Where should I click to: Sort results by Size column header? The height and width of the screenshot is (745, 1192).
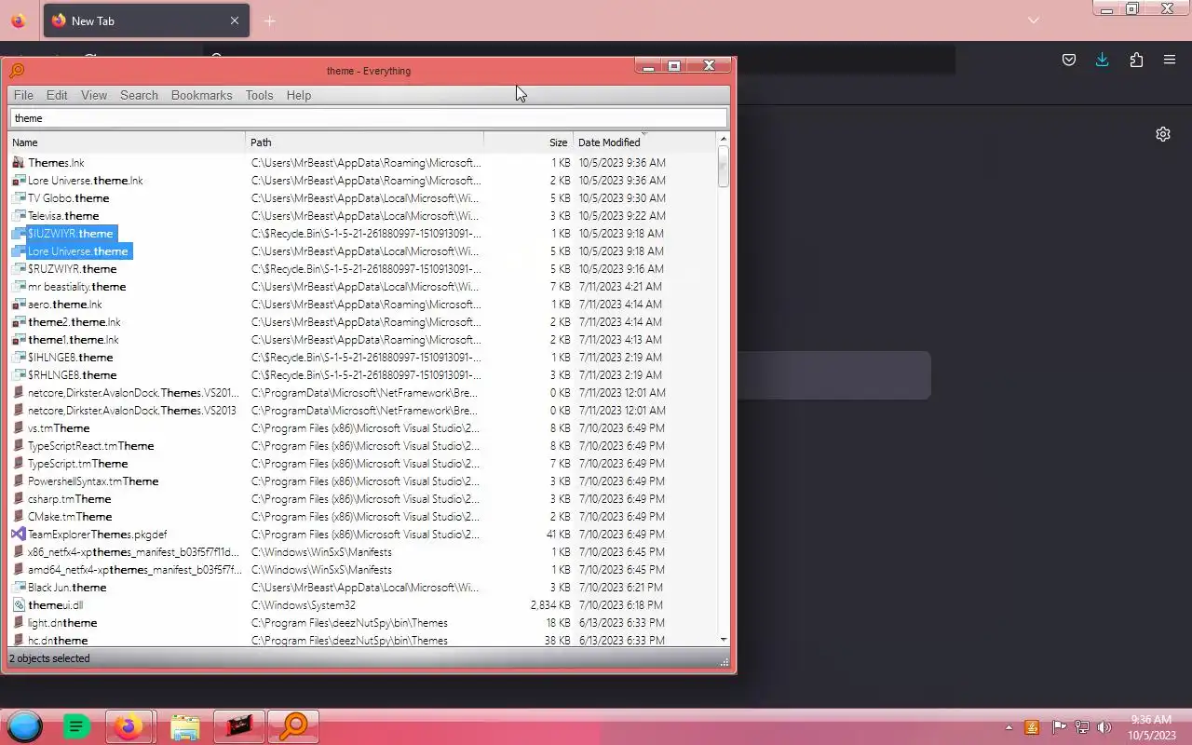(x=528, y=142)
